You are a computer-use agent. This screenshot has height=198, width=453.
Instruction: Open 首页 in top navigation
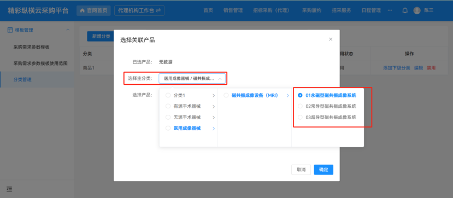[x=208, y=10]
